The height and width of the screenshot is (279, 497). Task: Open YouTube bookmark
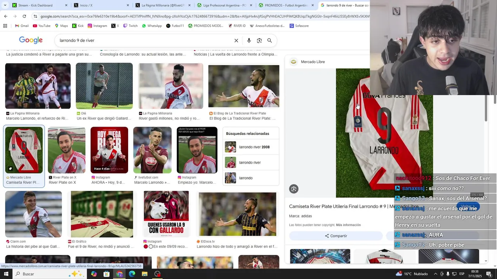tap(42, 26)
